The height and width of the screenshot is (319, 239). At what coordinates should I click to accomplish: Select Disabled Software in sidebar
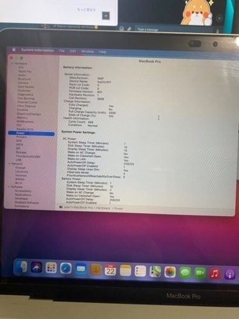pos(27,202)
